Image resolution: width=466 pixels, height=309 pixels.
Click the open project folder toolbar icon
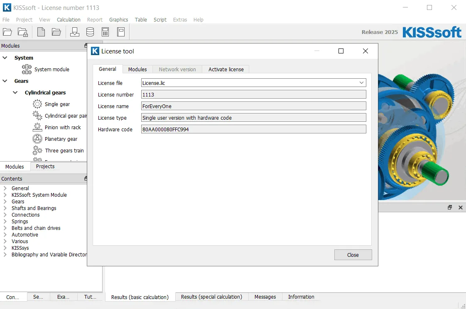(x=7, y=32)
